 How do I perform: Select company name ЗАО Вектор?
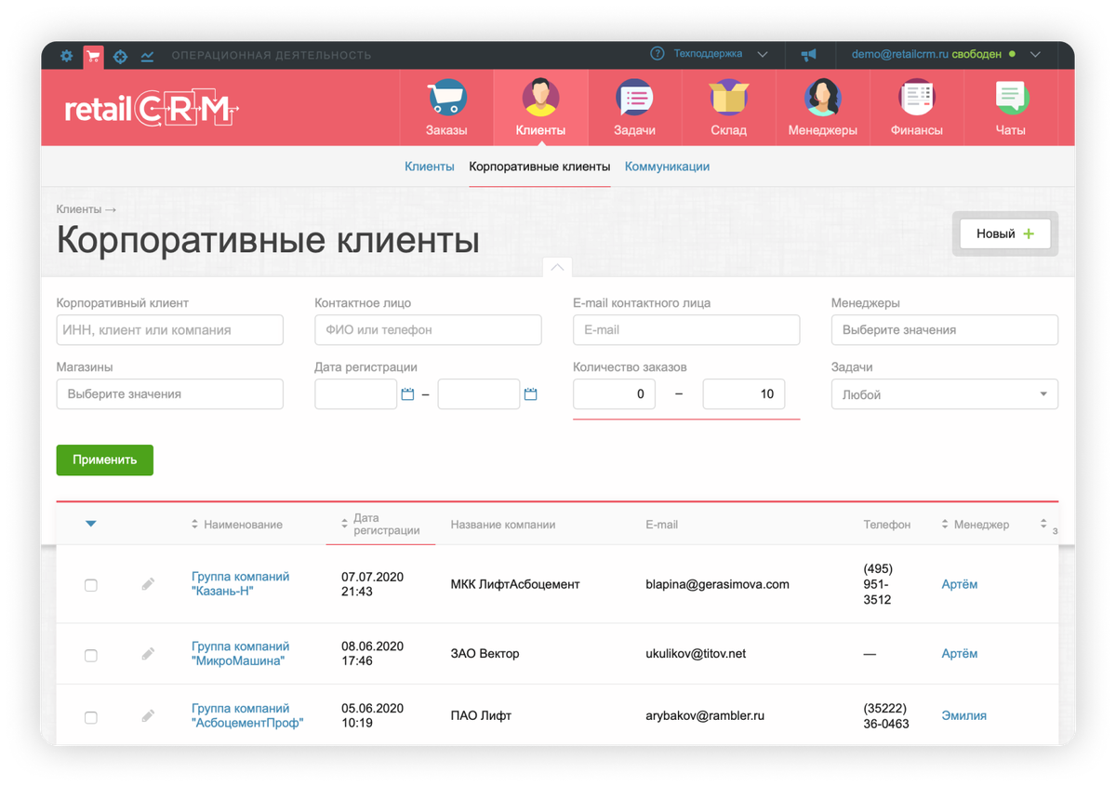click(485, 654)
